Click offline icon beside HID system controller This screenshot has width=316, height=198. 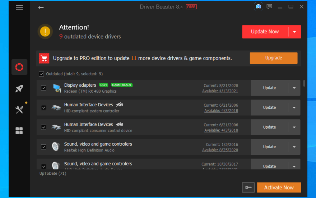point(119,105)
